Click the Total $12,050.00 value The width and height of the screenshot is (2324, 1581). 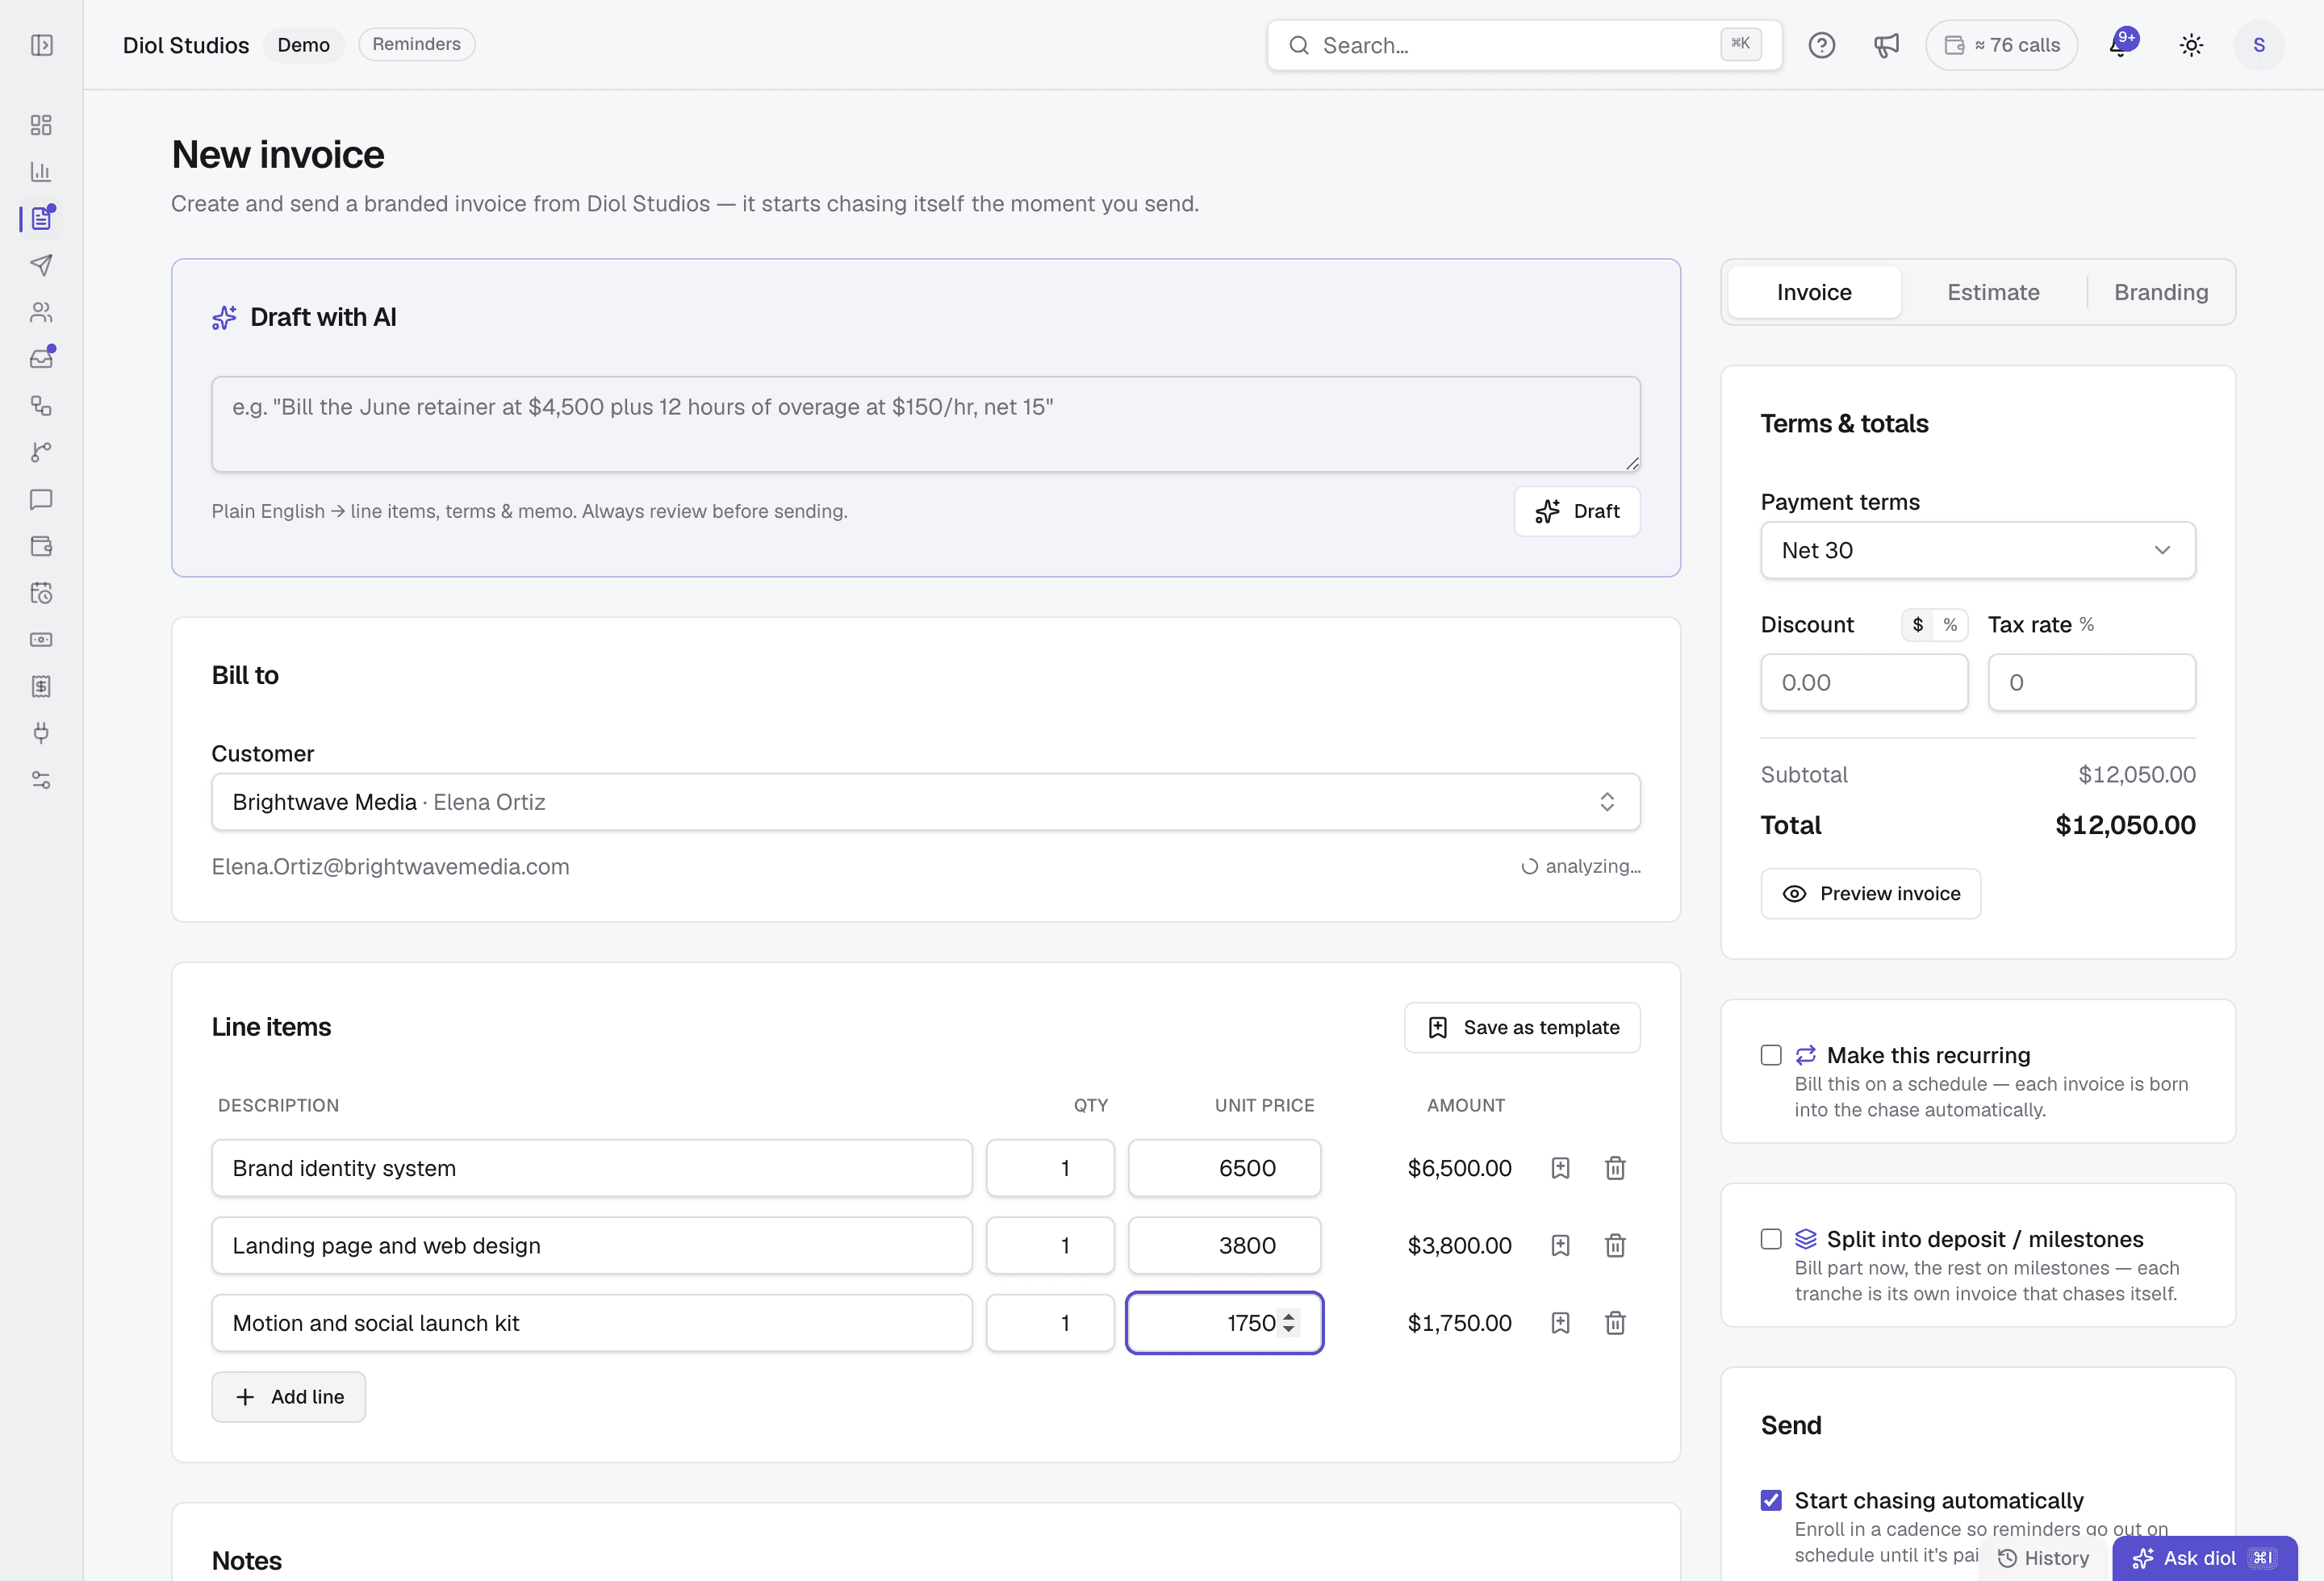coord(2125,824)
